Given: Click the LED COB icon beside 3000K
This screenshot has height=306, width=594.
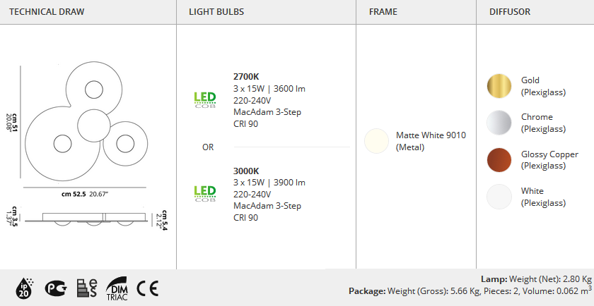Looking at the screenshot, I should [x=205, y=193].
